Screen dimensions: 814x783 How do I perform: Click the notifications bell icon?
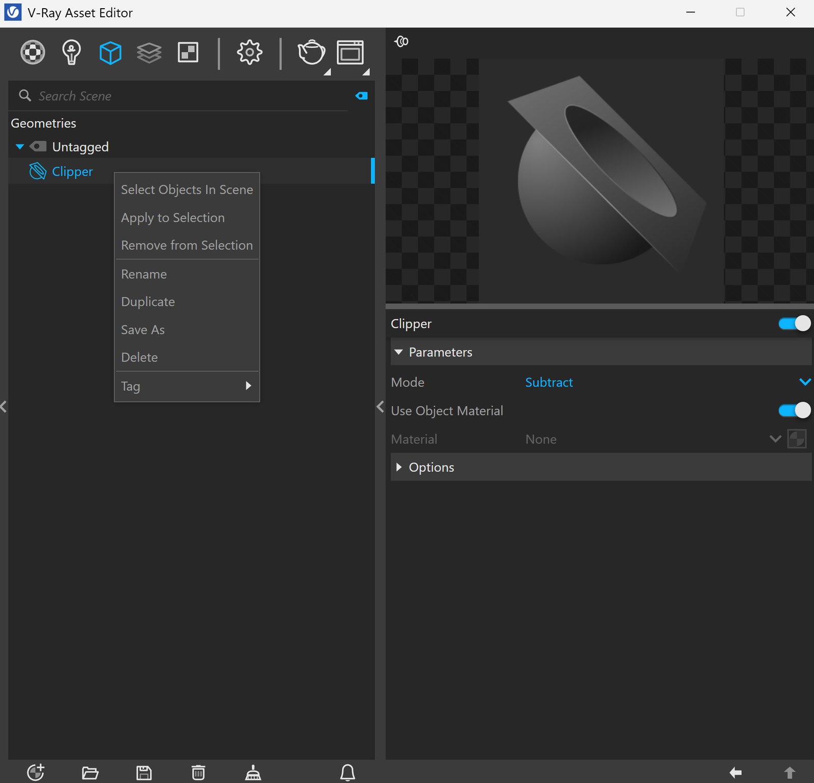[347, 772]
